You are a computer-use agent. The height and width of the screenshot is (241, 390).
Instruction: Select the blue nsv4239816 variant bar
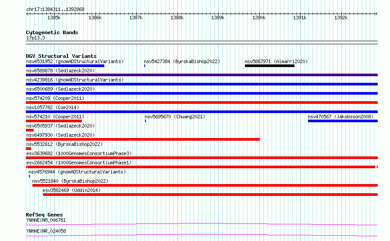tap(202, 84)
